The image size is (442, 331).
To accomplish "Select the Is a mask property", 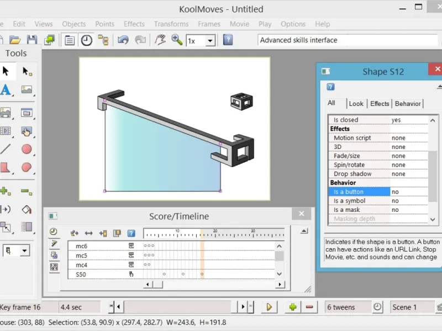I will tap(378, 210).
